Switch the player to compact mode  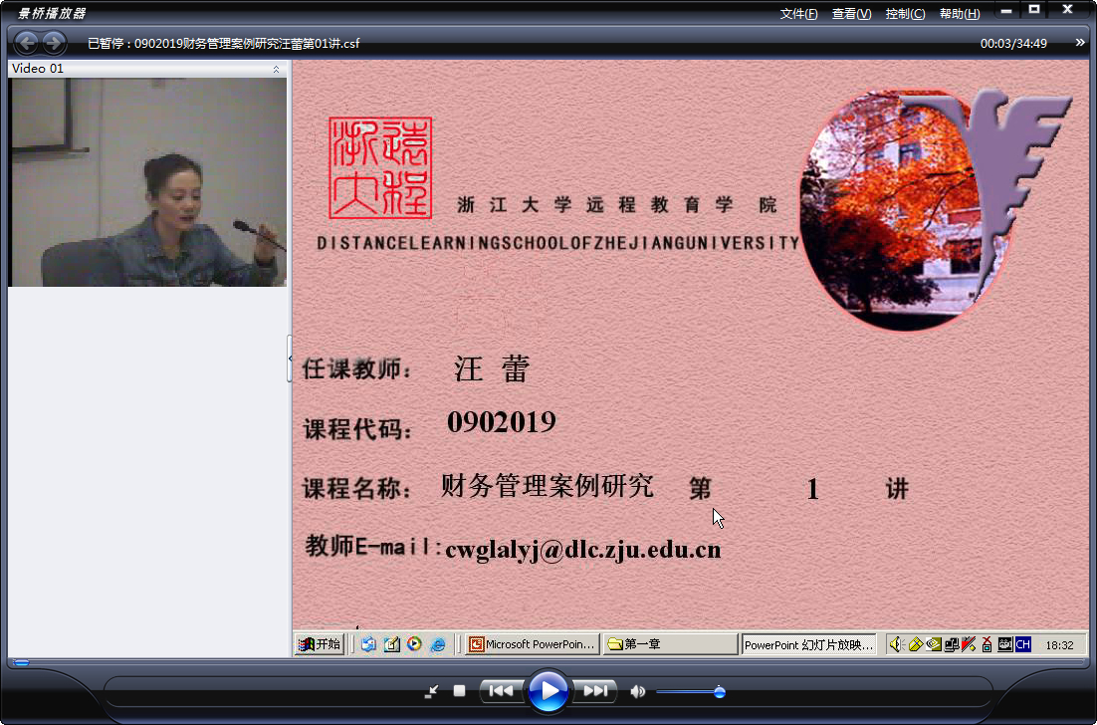point(432,691)
